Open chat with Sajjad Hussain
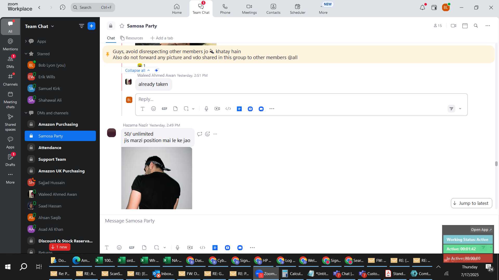The image size is (499, 280). pyautogui.click(x=60, y=183)
